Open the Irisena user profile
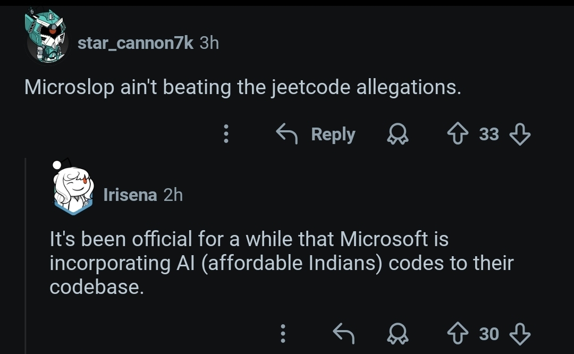This screenshot has width=574, height=354. point(130,195)
